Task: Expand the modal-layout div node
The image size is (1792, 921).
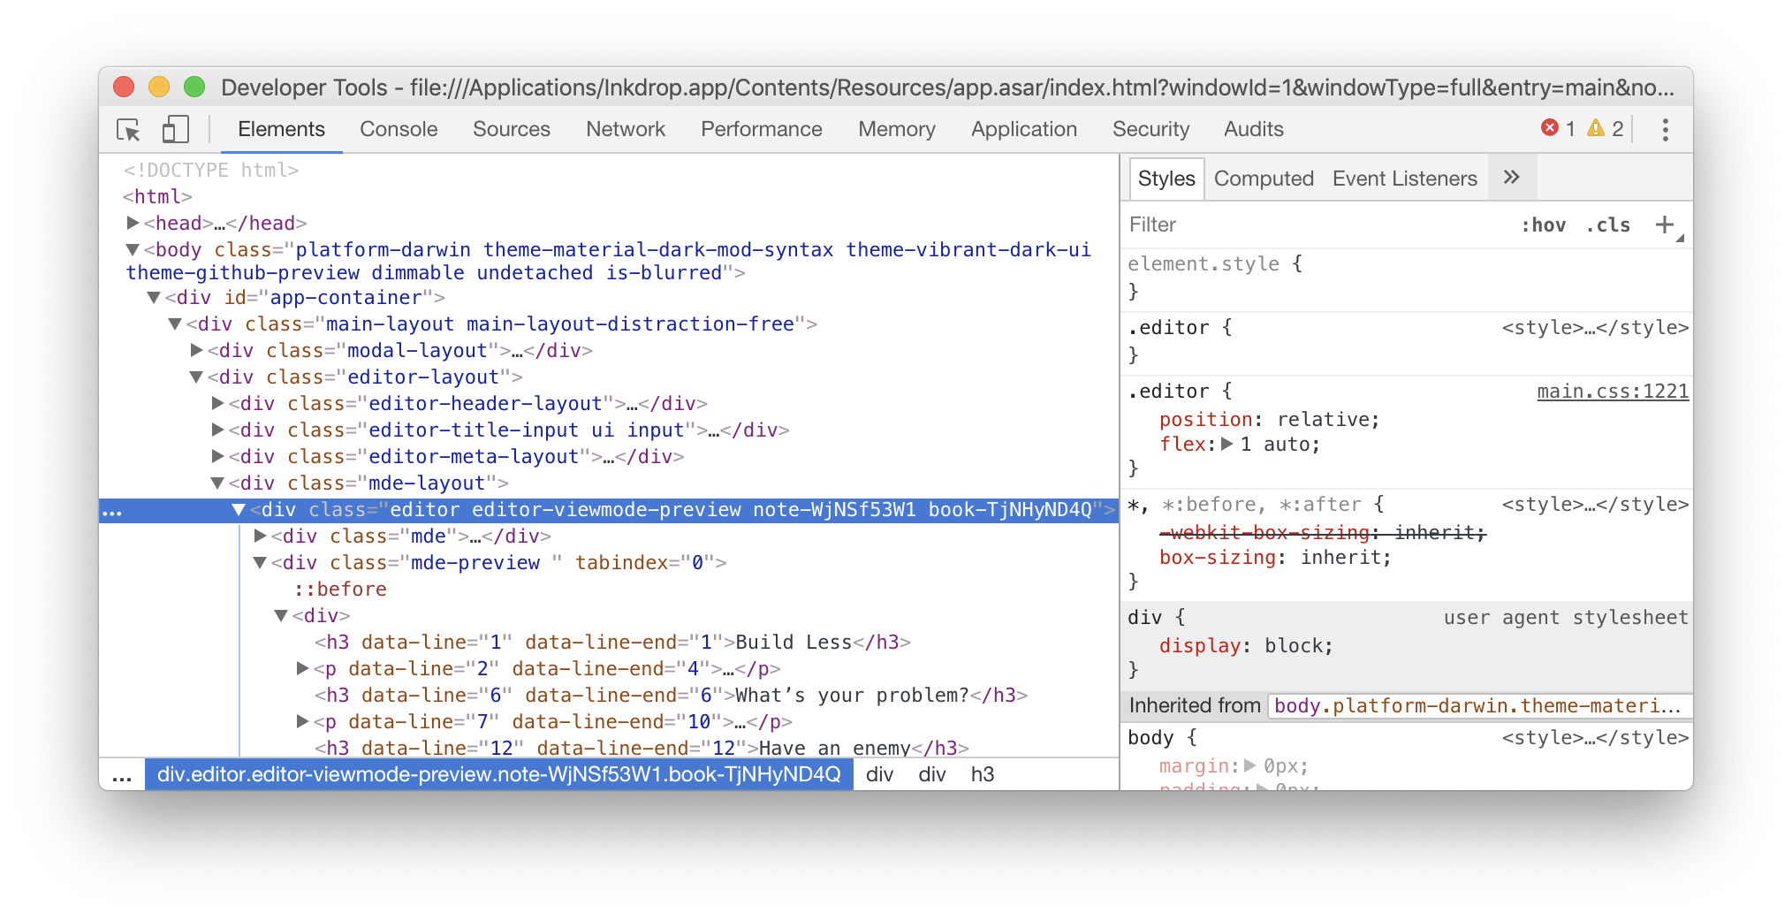Action: point(197,350)
